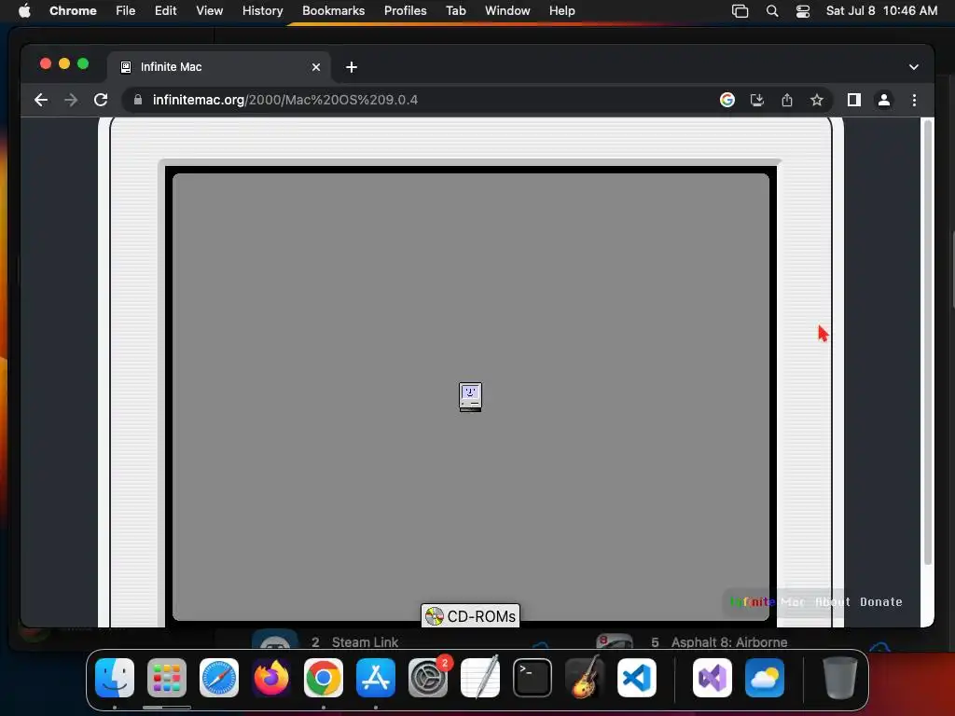Go back to previous page
The height and width of the screenshot is (716, 955).
tap(41, 100)
